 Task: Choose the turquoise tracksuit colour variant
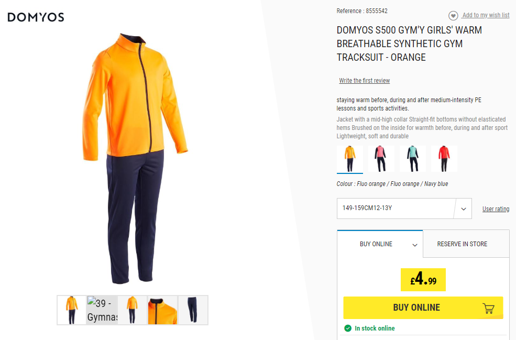coord(413,159)
